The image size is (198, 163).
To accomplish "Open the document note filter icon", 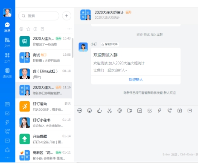I will [42, 29].
